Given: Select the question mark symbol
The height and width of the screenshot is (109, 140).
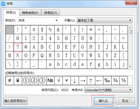Looking at the screenshot, I should pyautogui.click(x=18, y=47).
